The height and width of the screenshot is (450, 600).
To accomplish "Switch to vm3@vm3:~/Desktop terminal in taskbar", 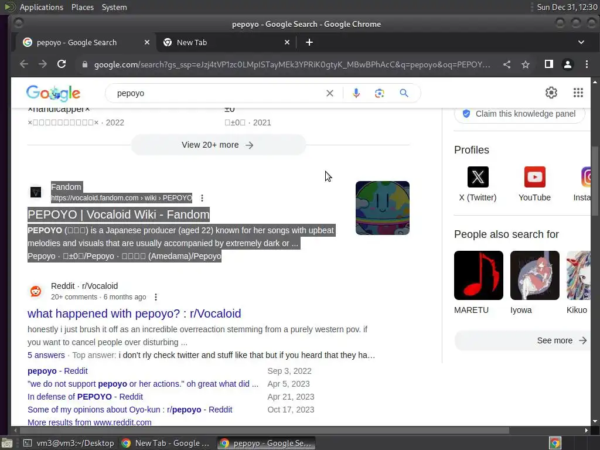I will click(x=68, y=443).
